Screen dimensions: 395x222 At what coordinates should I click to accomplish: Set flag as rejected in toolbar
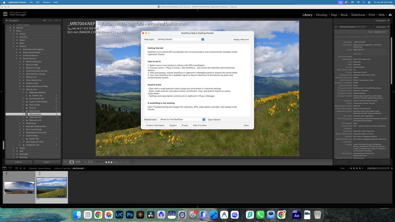[x=101, y=162]
